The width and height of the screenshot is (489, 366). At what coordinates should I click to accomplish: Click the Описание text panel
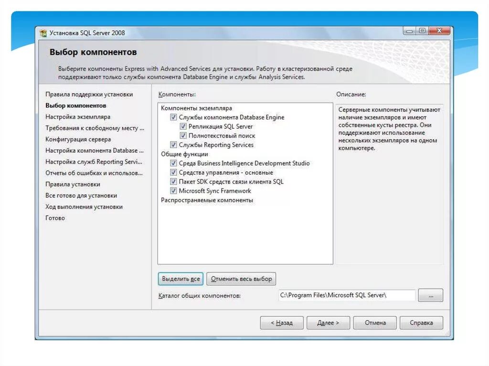pos(389,184)
